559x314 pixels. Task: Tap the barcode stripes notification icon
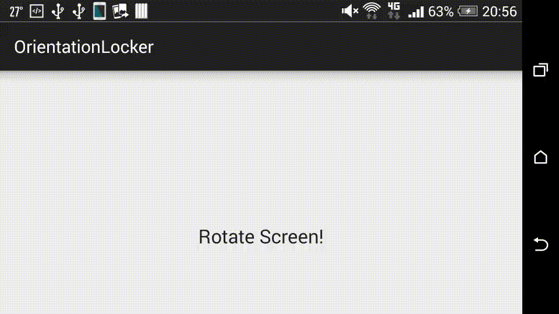[x=141, y=11]
